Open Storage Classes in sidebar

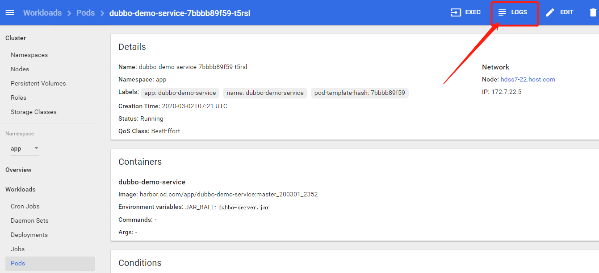[34, 112]
